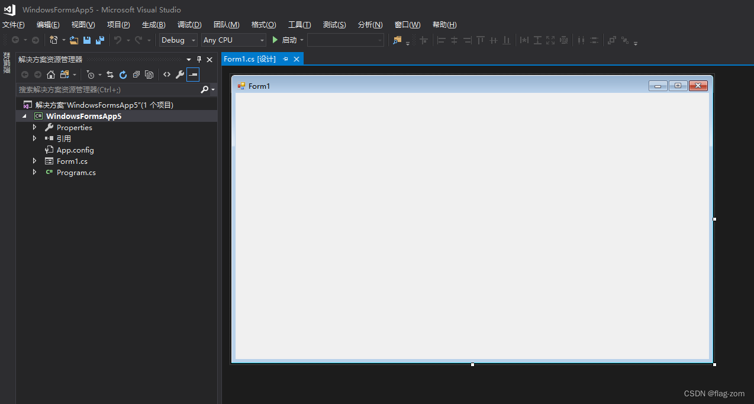
Task: Close the Form1.cs designer tab
Action: [297, 59]
